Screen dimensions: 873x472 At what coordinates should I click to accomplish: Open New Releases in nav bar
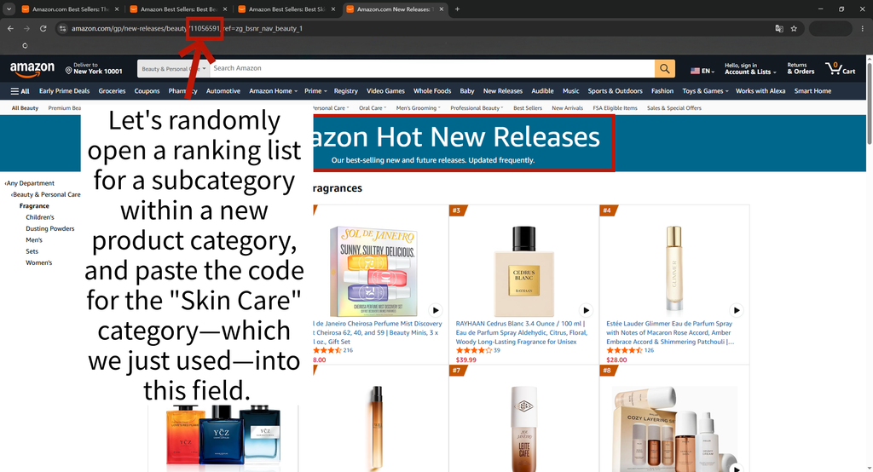point(503,90)
